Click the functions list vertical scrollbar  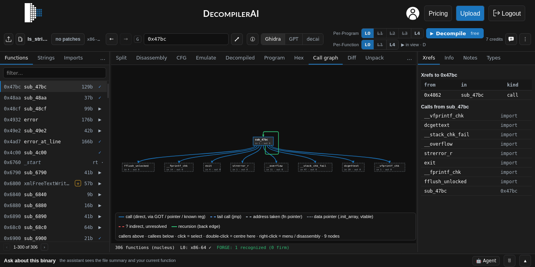(x=108, y=91)
